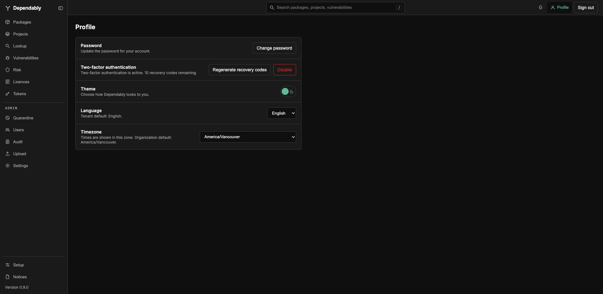Screen dimensions: 603x294
Task: Open notifications with the bell icon
Action: pyautogui.click(x=541, y=8)
